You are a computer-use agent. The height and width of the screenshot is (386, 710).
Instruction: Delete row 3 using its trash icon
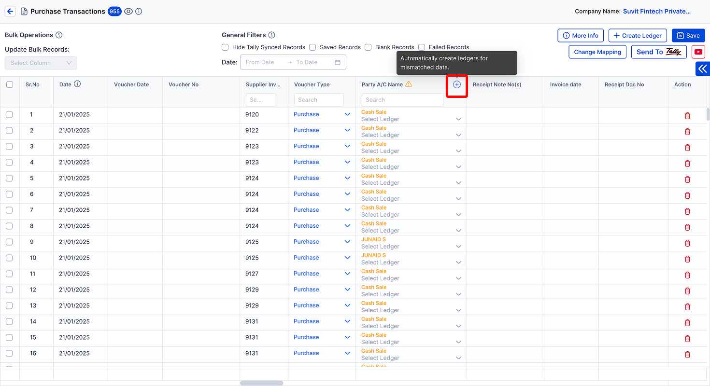(688, 148)
